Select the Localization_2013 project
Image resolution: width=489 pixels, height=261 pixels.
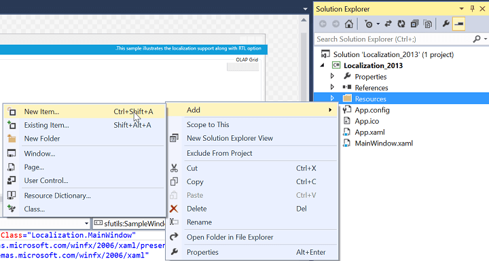(x=373, y=65)
